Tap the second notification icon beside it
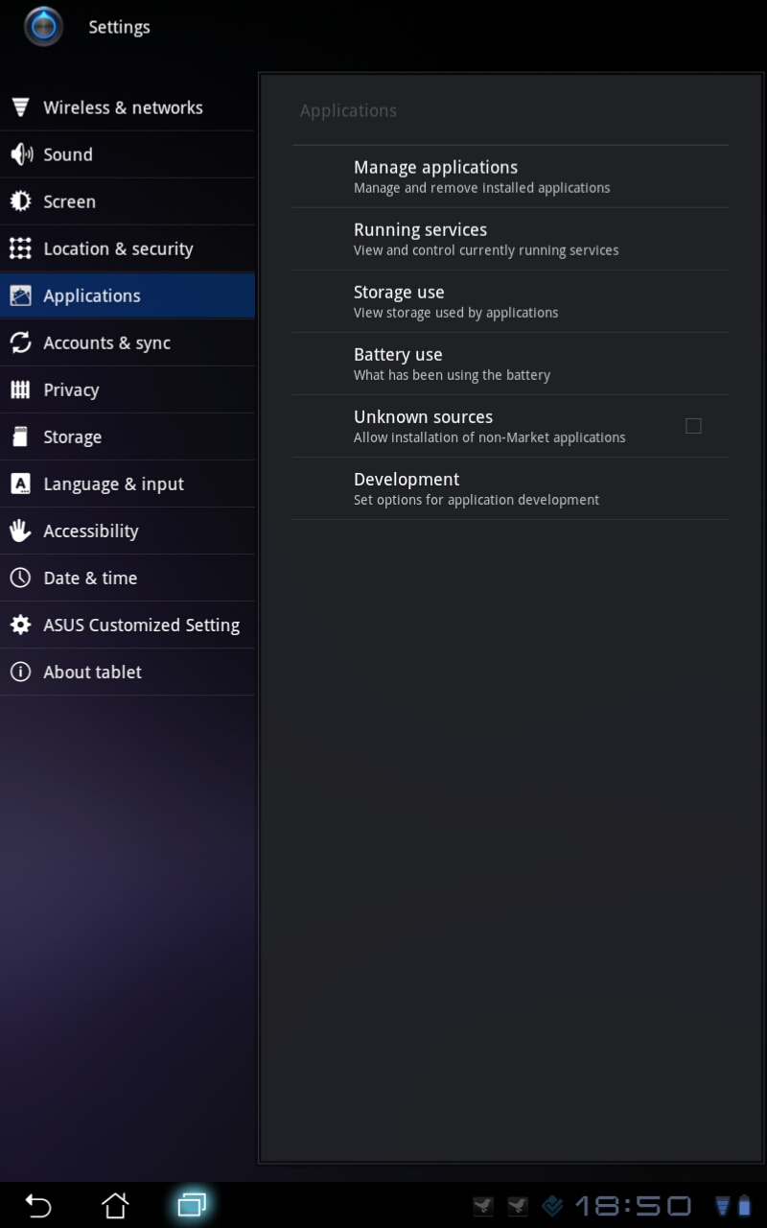 point(518,1206)
